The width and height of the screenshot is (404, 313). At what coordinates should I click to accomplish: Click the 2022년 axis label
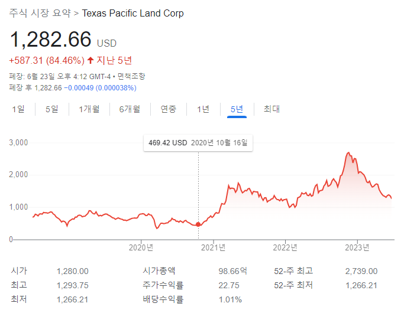point(285,247)
